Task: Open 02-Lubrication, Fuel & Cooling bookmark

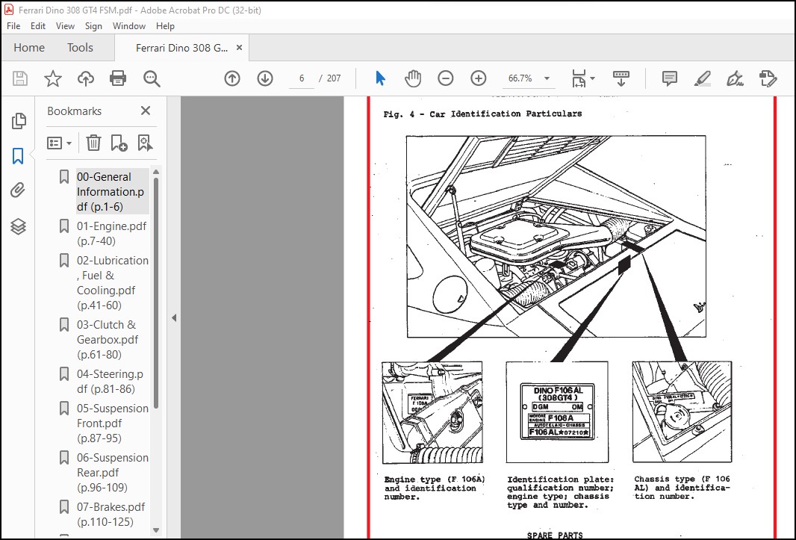Action: point(113,282)
